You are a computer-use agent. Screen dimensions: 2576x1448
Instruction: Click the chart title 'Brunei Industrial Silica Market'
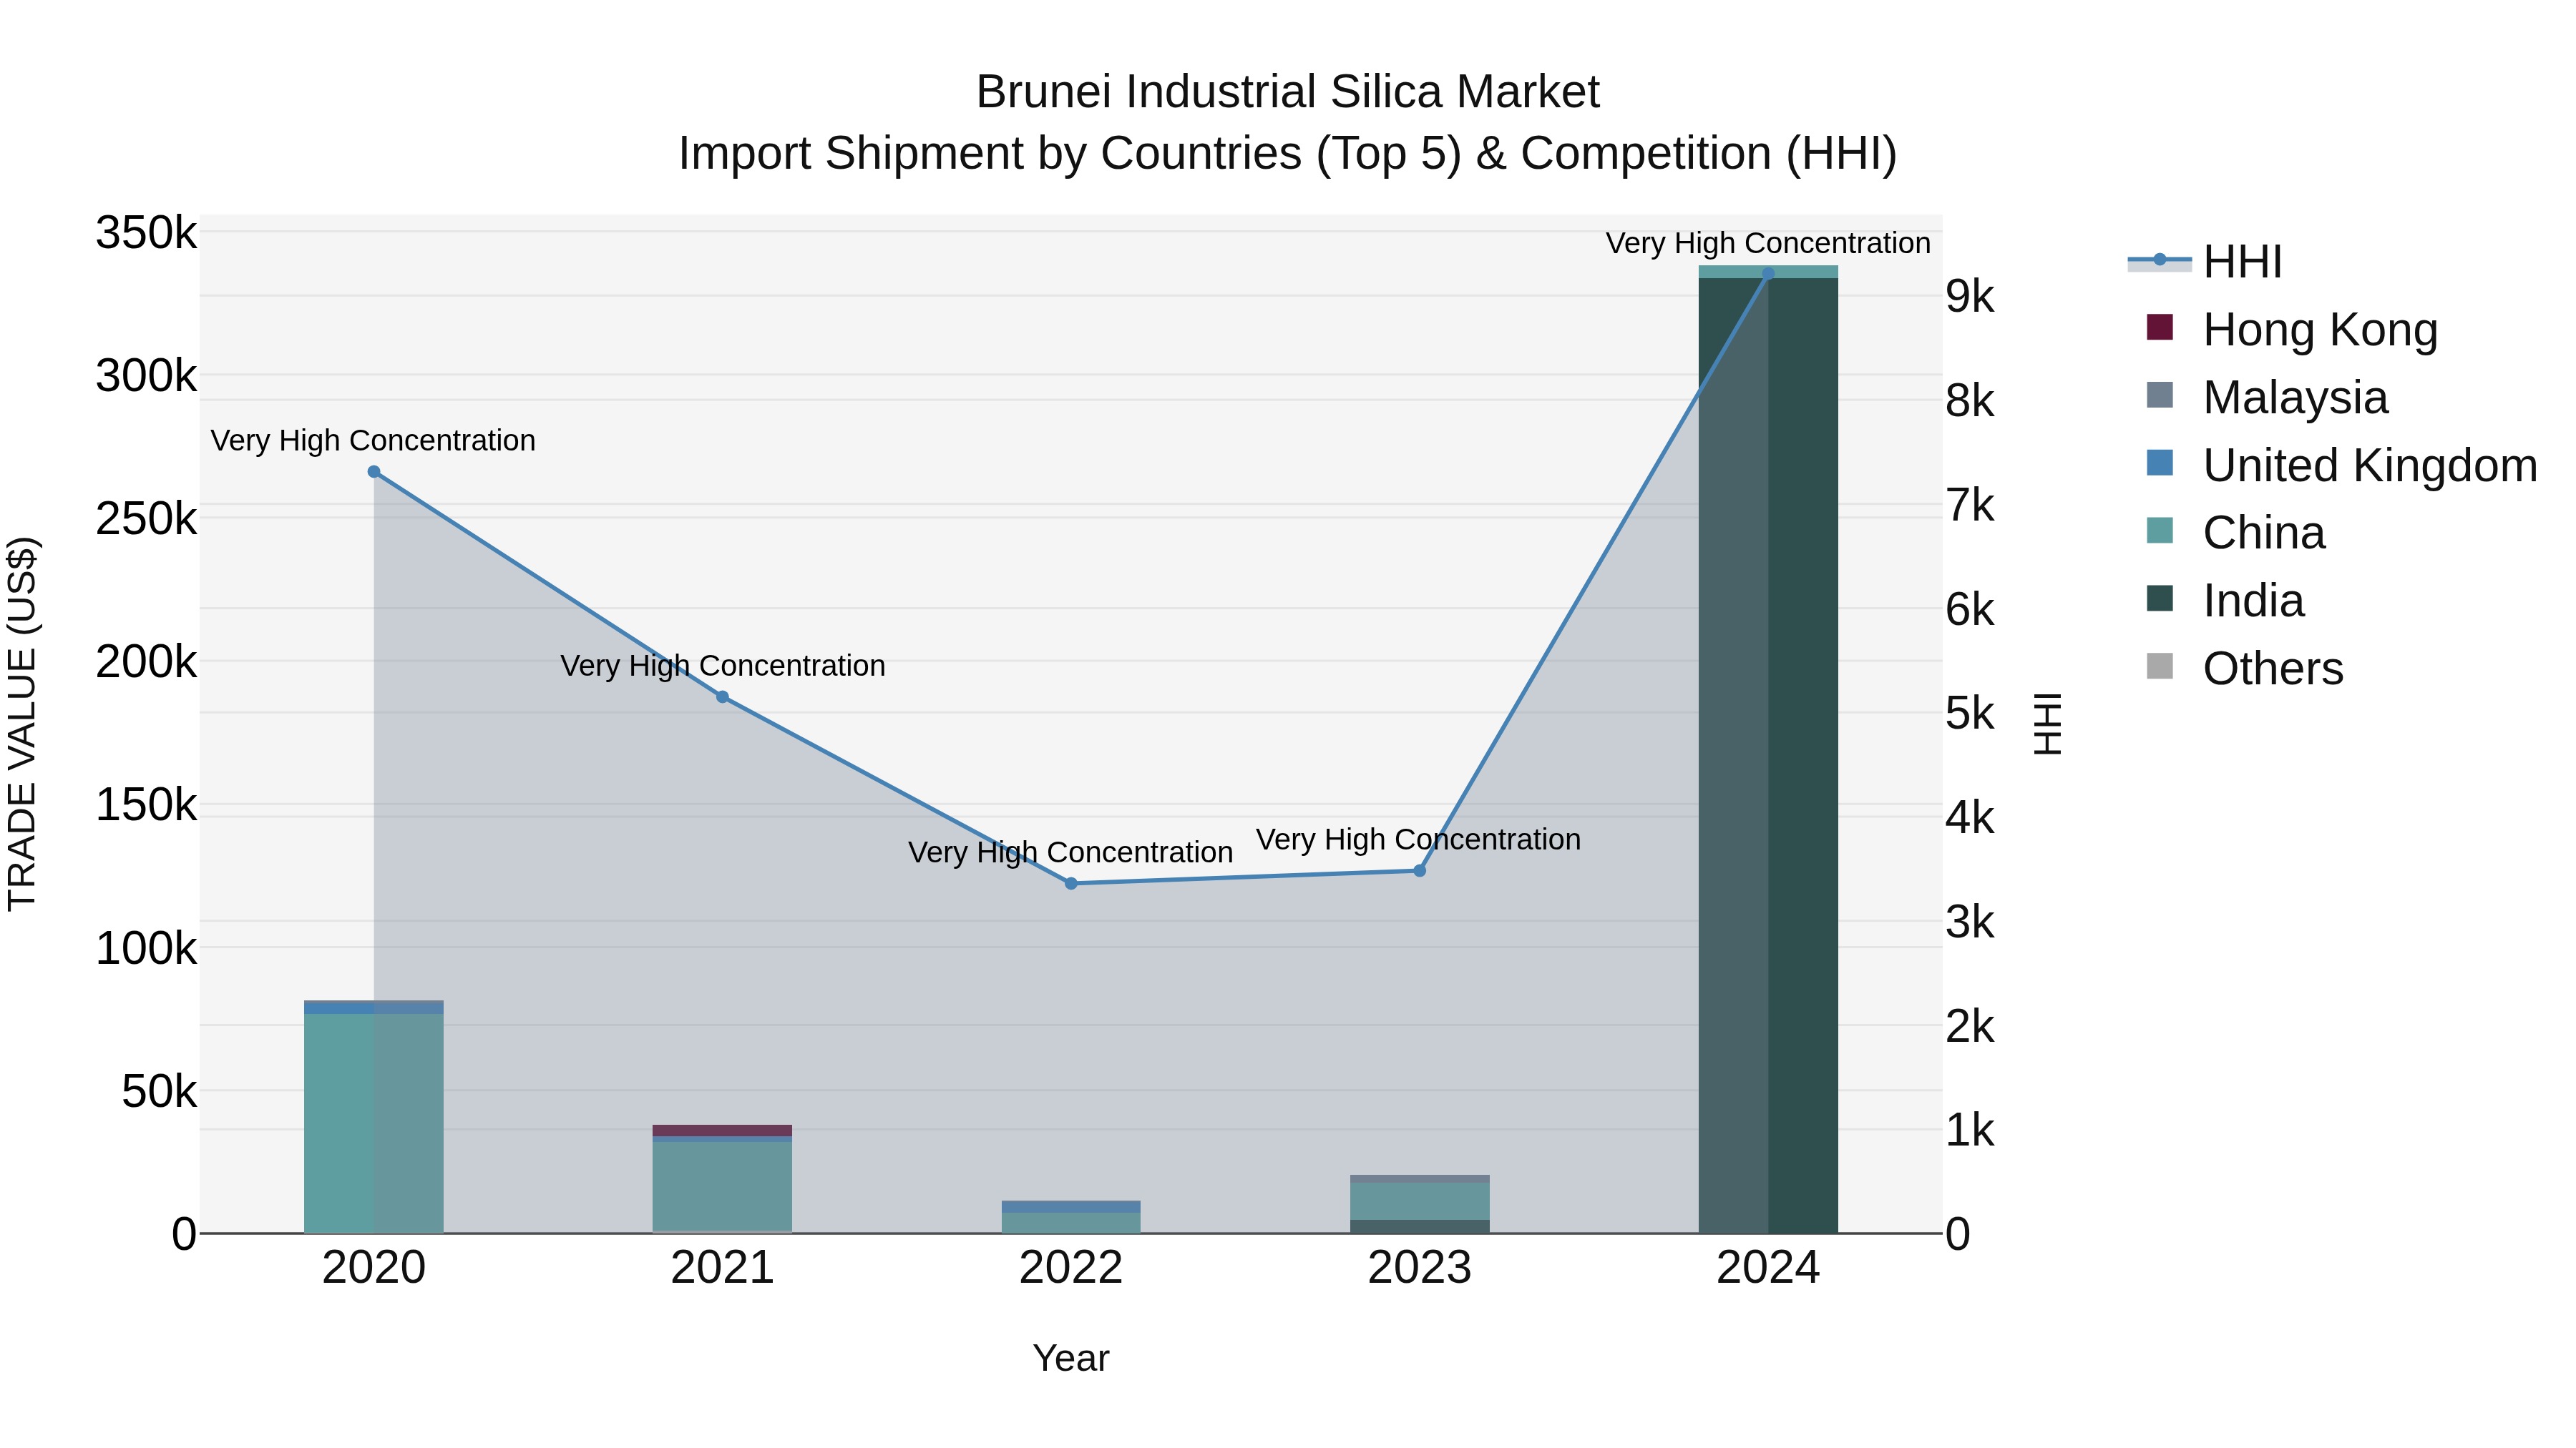(x=1288, y=92)
